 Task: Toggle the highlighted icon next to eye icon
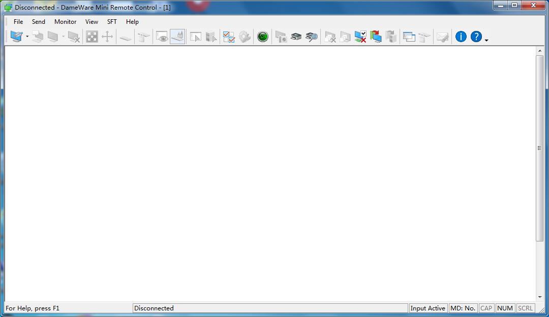coord(177,37)
